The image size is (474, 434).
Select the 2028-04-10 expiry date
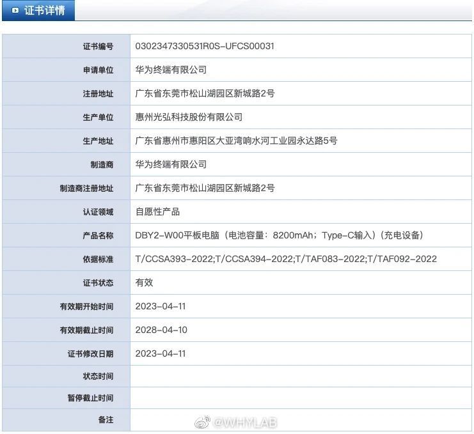161,330
